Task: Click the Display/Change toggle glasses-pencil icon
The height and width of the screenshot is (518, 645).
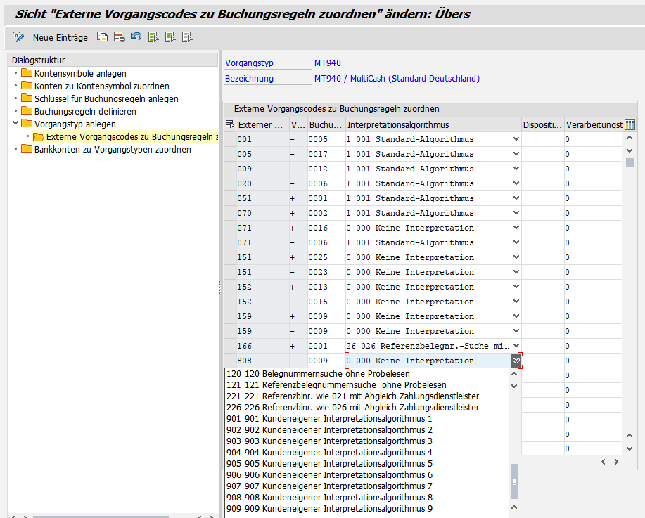Action: pyautogui.click(x=18, y=37)
